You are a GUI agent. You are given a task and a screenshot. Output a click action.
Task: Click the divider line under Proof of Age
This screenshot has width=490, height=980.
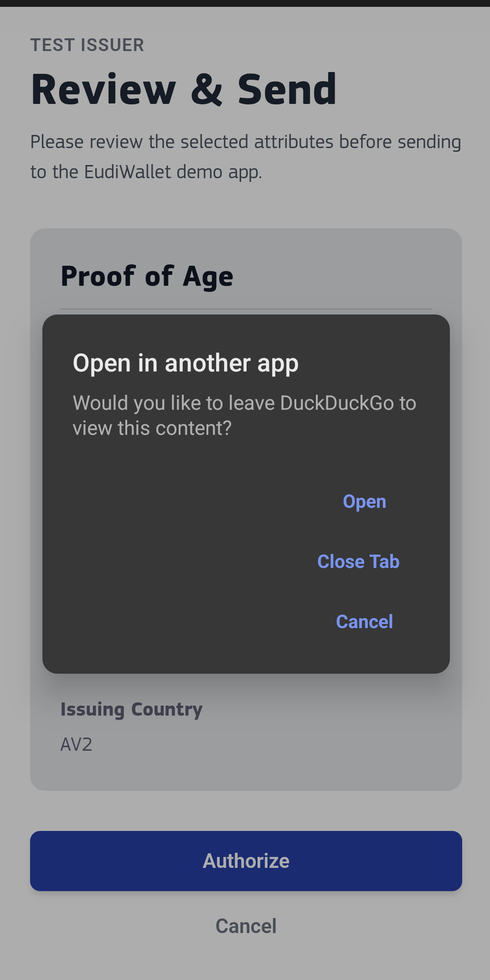(246, 309)
